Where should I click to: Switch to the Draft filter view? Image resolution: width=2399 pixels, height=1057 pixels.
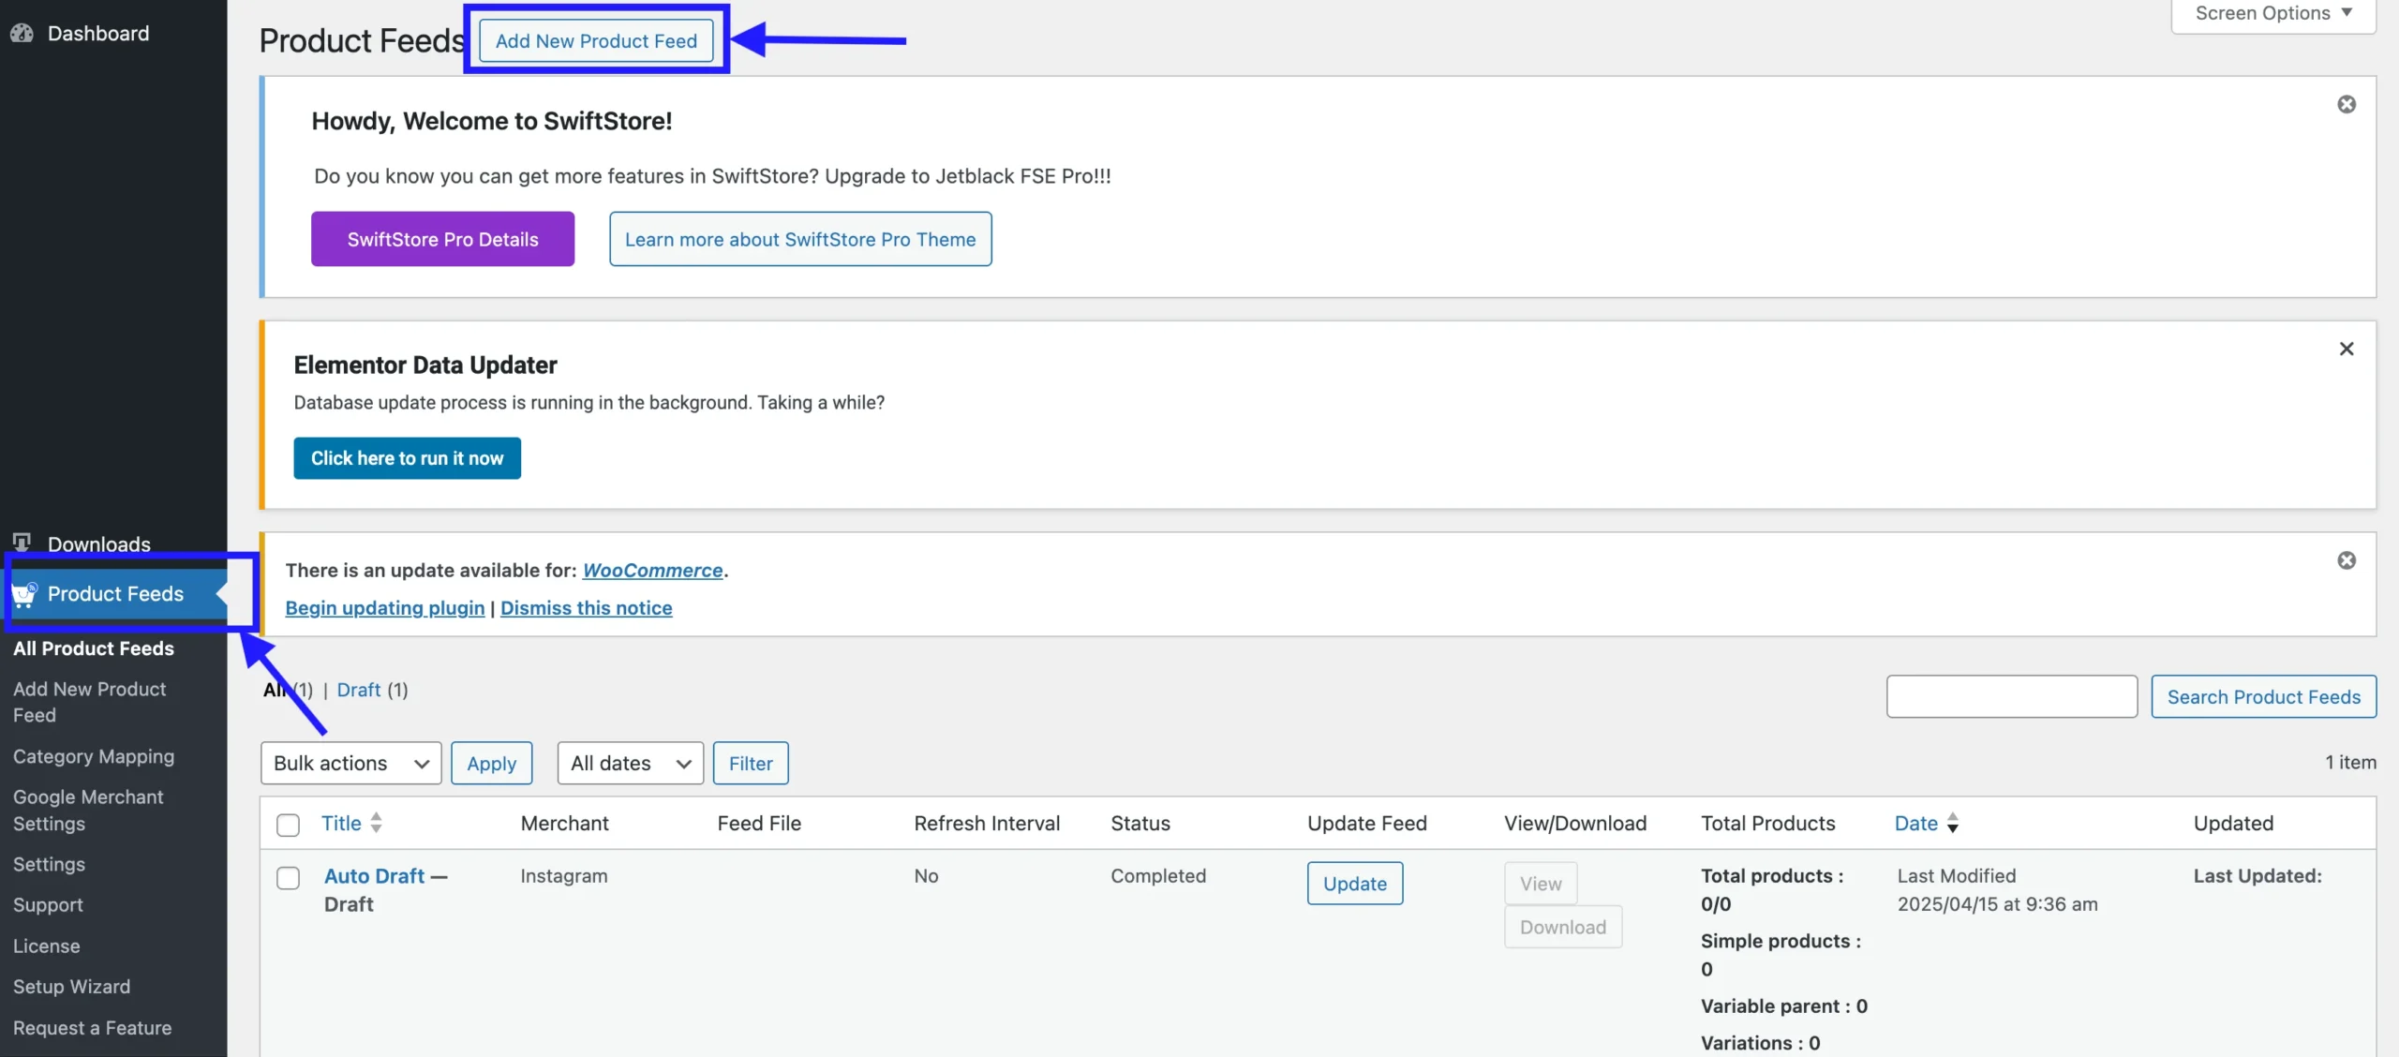[x=358, y=690]
